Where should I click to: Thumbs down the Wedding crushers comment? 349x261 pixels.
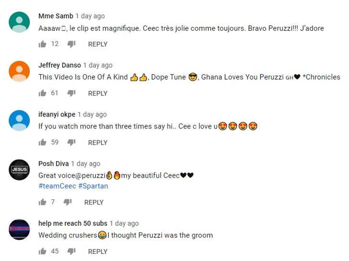pos(72,251)
